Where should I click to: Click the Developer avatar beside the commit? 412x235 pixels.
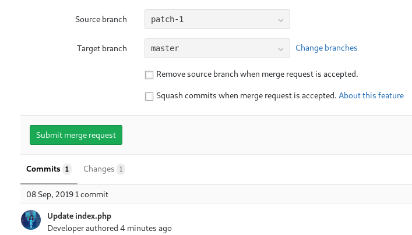[31, 220]
